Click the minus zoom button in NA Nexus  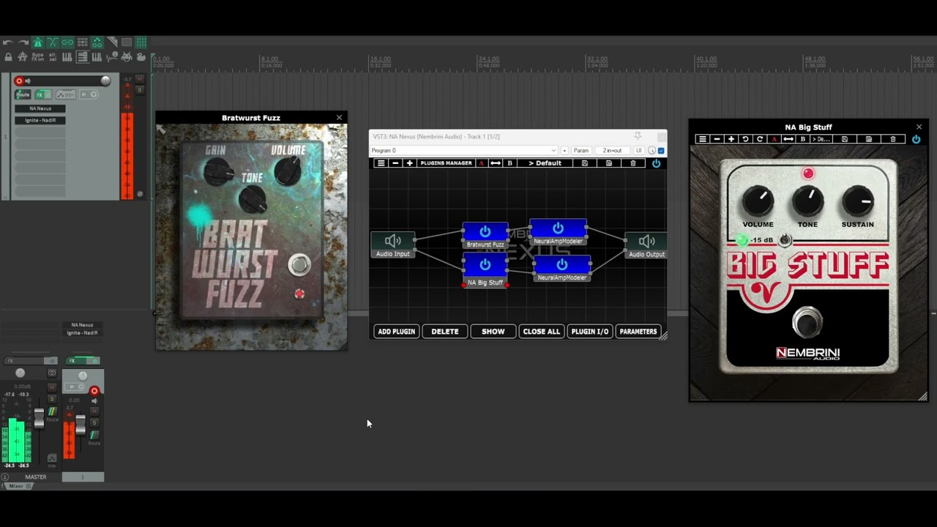click(395, 163)
